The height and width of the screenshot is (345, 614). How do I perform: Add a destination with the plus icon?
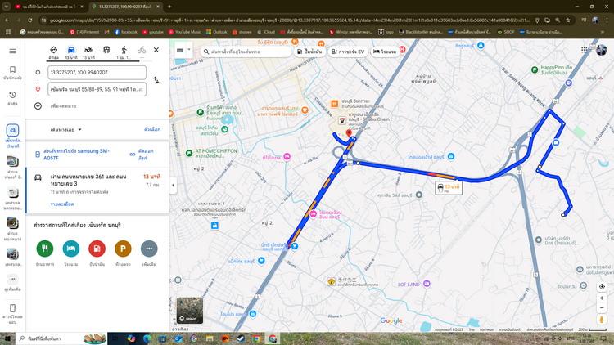pos(38,106)
